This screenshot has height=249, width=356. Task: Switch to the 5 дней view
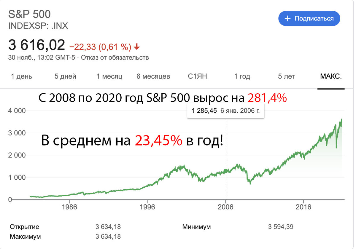coord(66,76)
